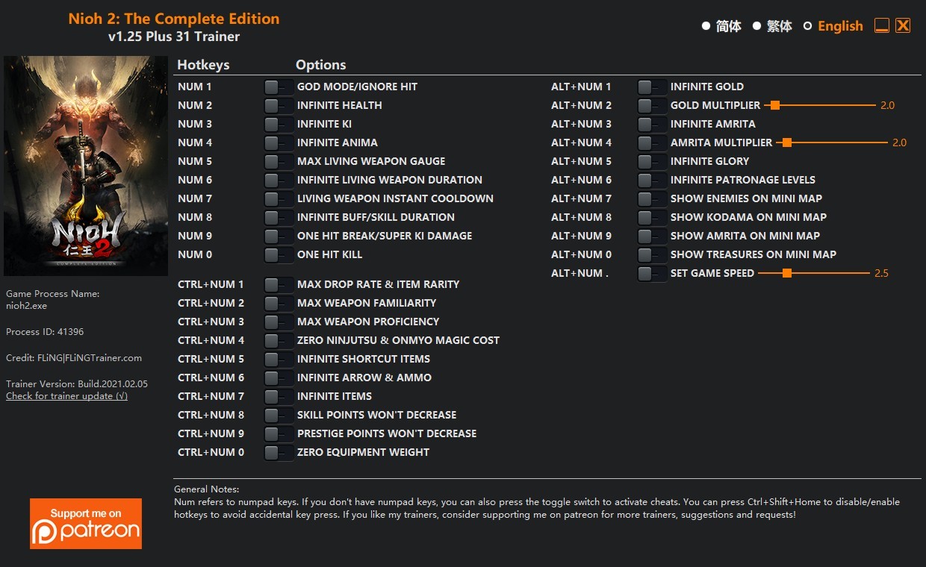Switch on Infinite Items cheat
Image resolution: width=926 pixels, height=567 pixels.
point(279,397)
